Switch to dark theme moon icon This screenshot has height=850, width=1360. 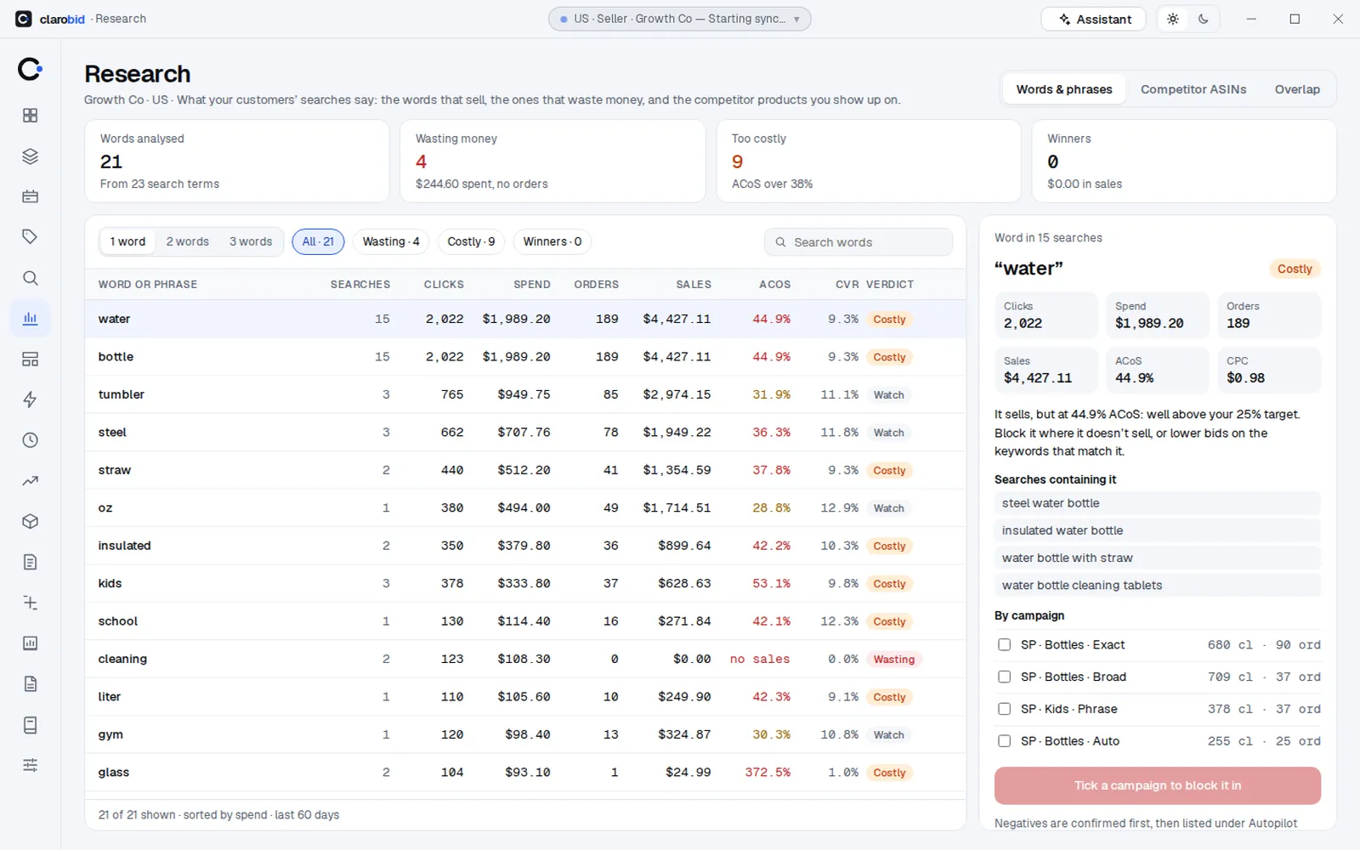pyautogui.click(x=1204, y=19)
